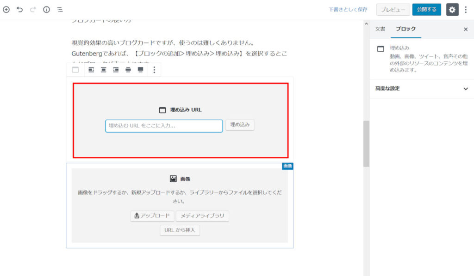This screenshot has height=276, width=474.
Task: Click the アップロード button
Action: click(x=152, y=216)
